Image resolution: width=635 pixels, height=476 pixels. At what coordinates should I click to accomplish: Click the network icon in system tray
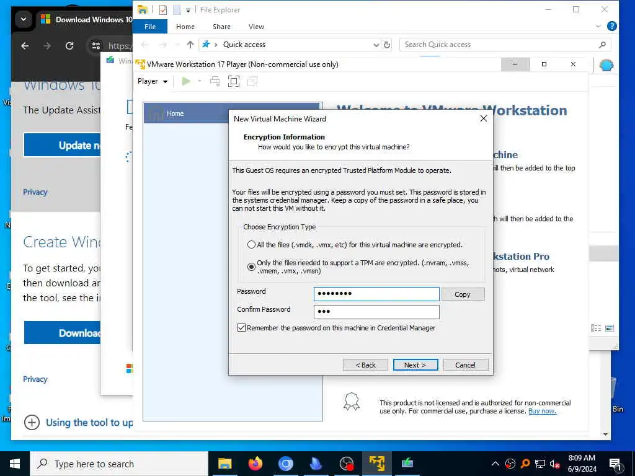click(x=540, y=464)
